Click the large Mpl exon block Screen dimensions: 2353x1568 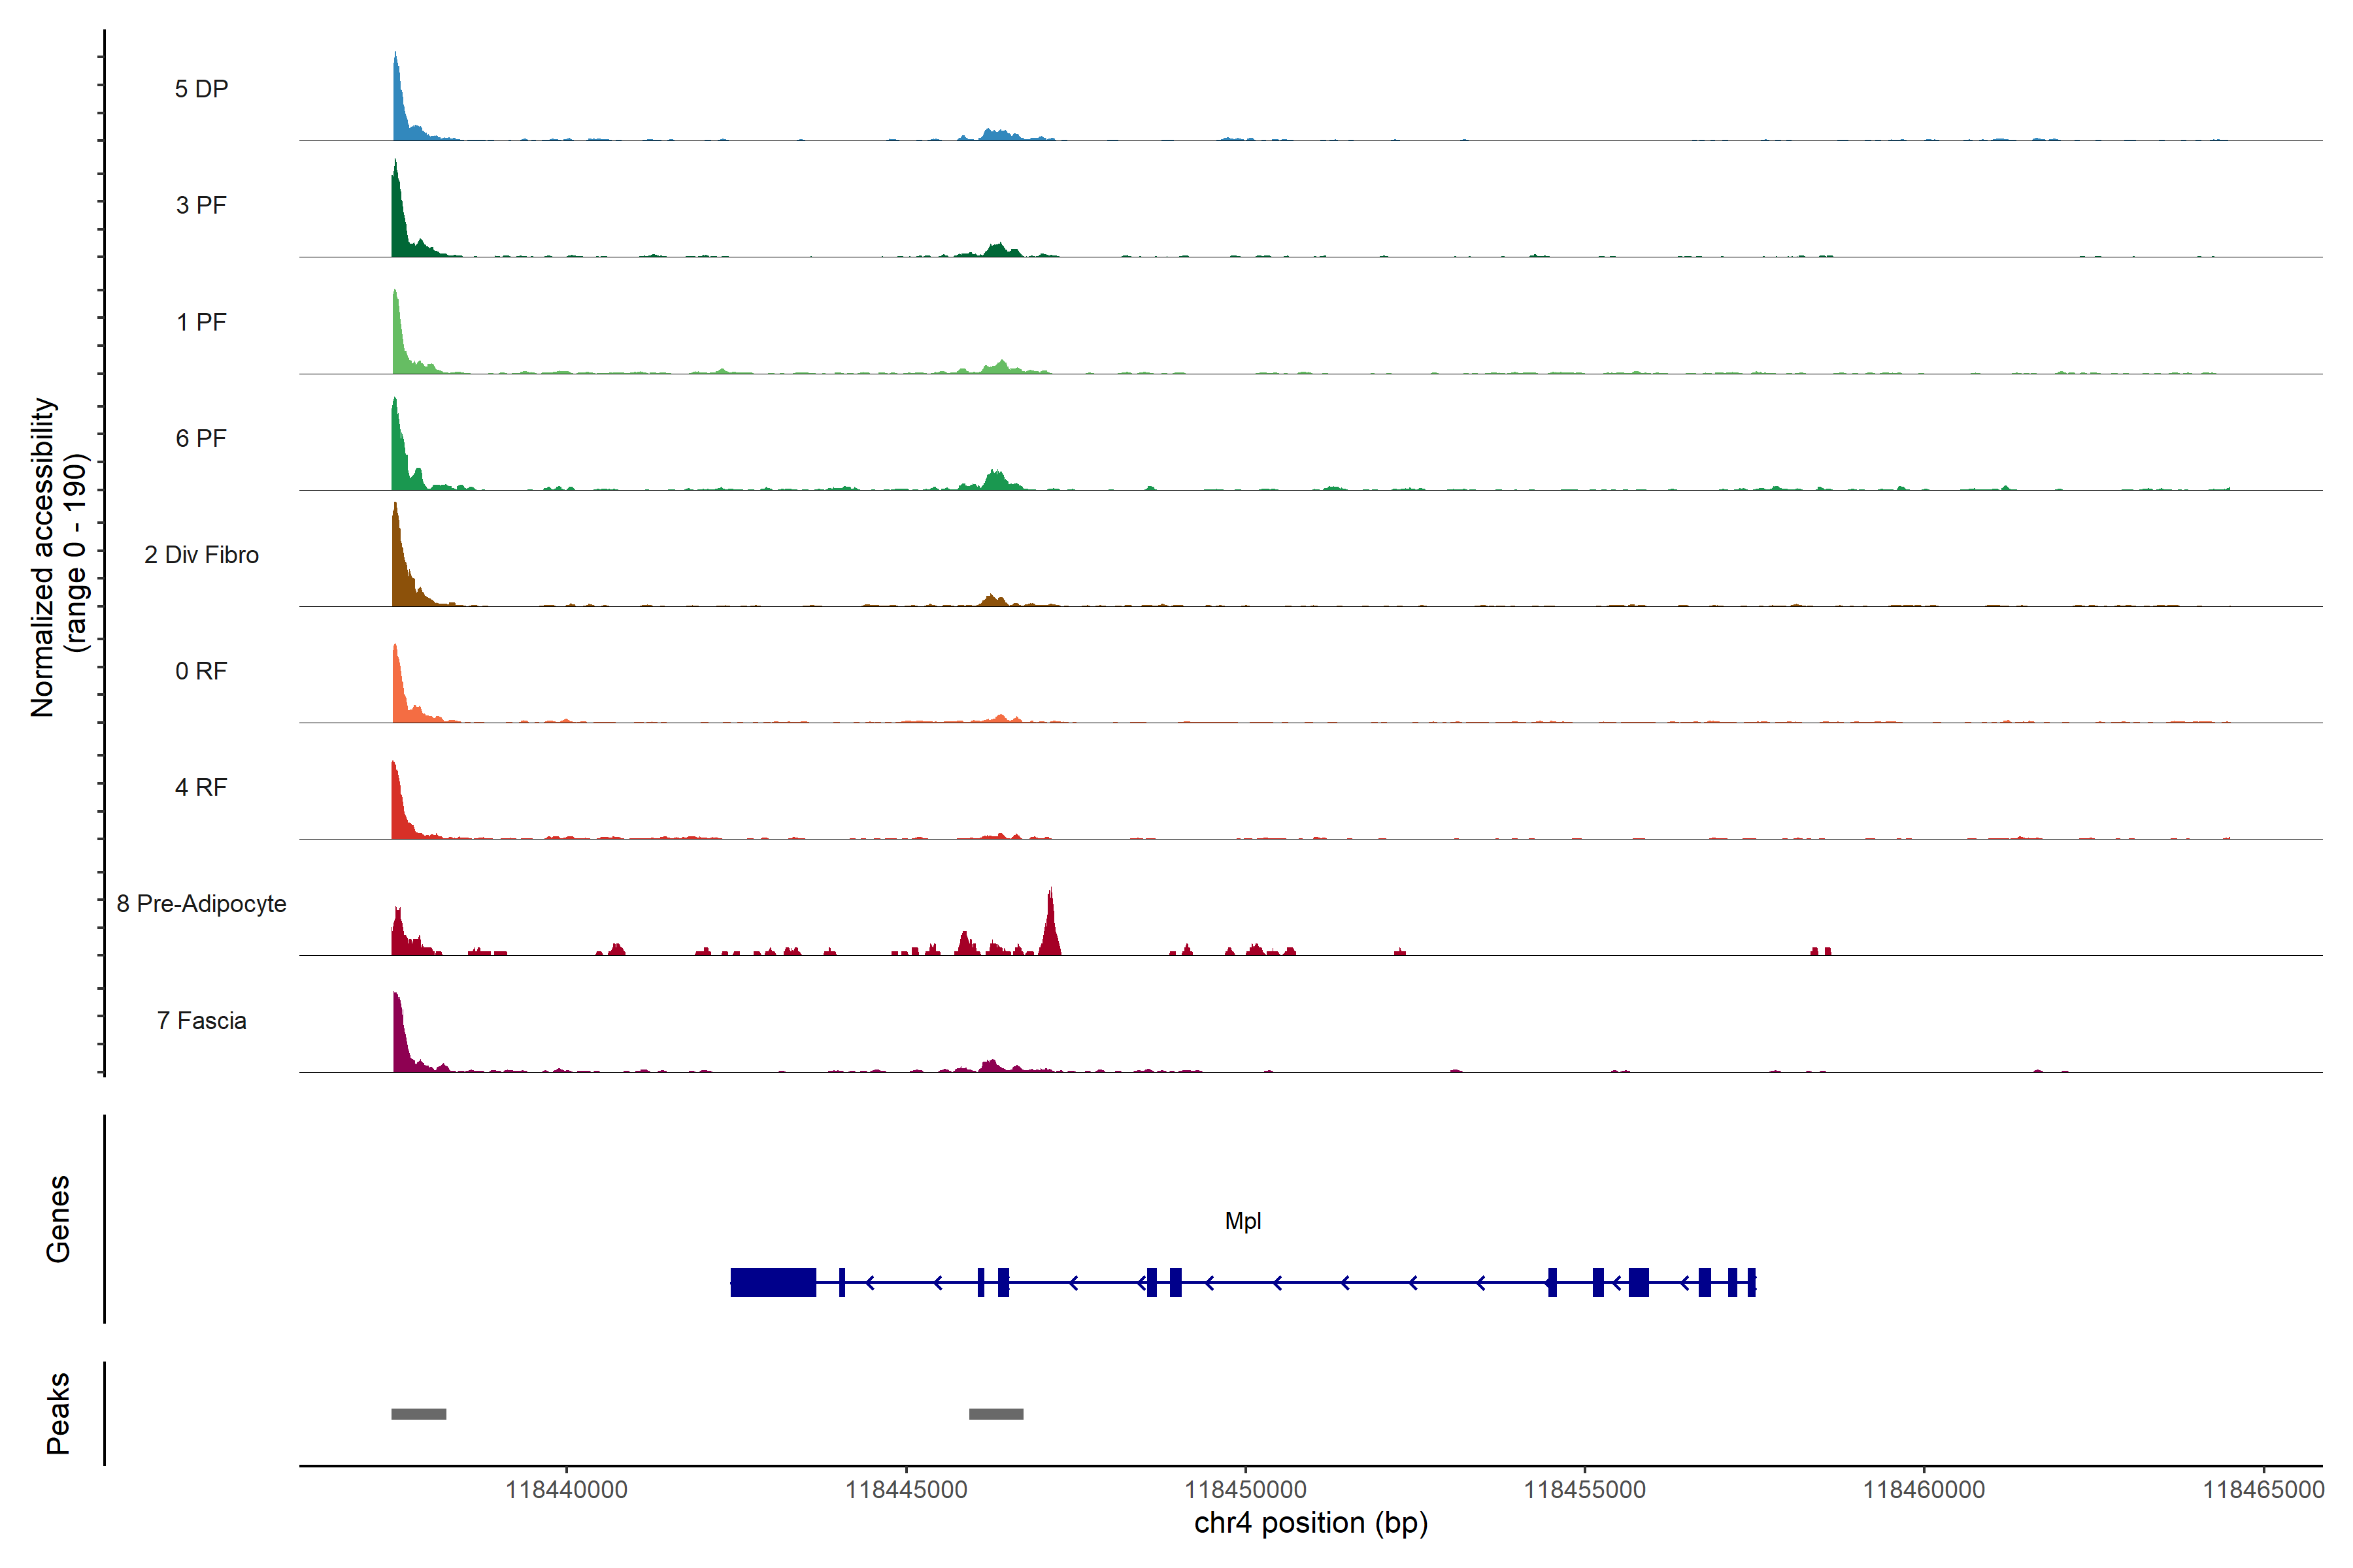tap(773, 1282)
